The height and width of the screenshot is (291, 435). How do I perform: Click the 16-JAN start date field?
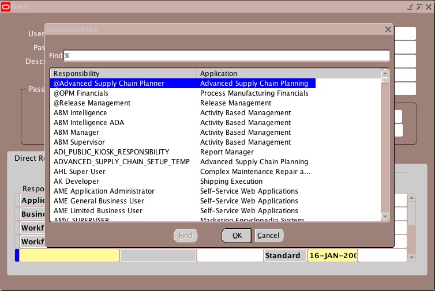click(333, 255)
